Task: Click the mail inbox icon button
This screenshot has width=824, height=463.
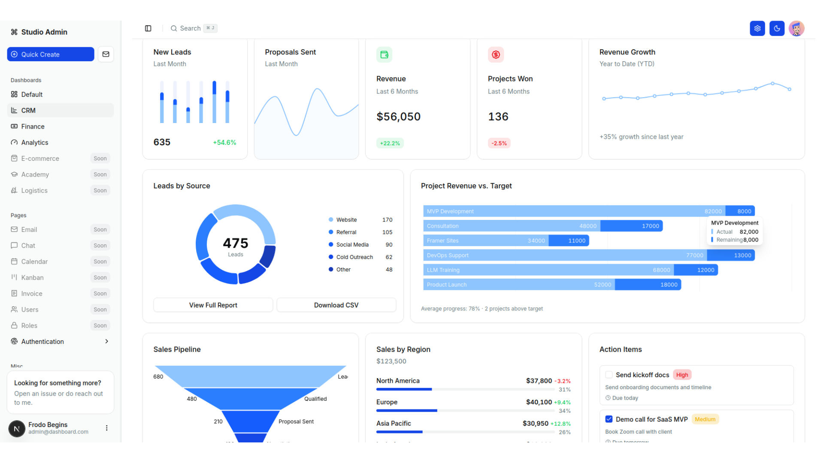Action: pos(106,54)
